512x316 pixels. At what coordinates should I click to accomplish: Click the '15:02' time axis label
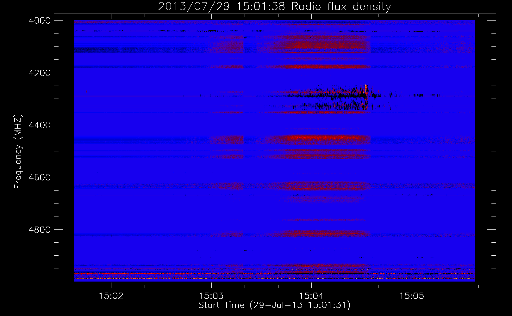coord(111,296)
